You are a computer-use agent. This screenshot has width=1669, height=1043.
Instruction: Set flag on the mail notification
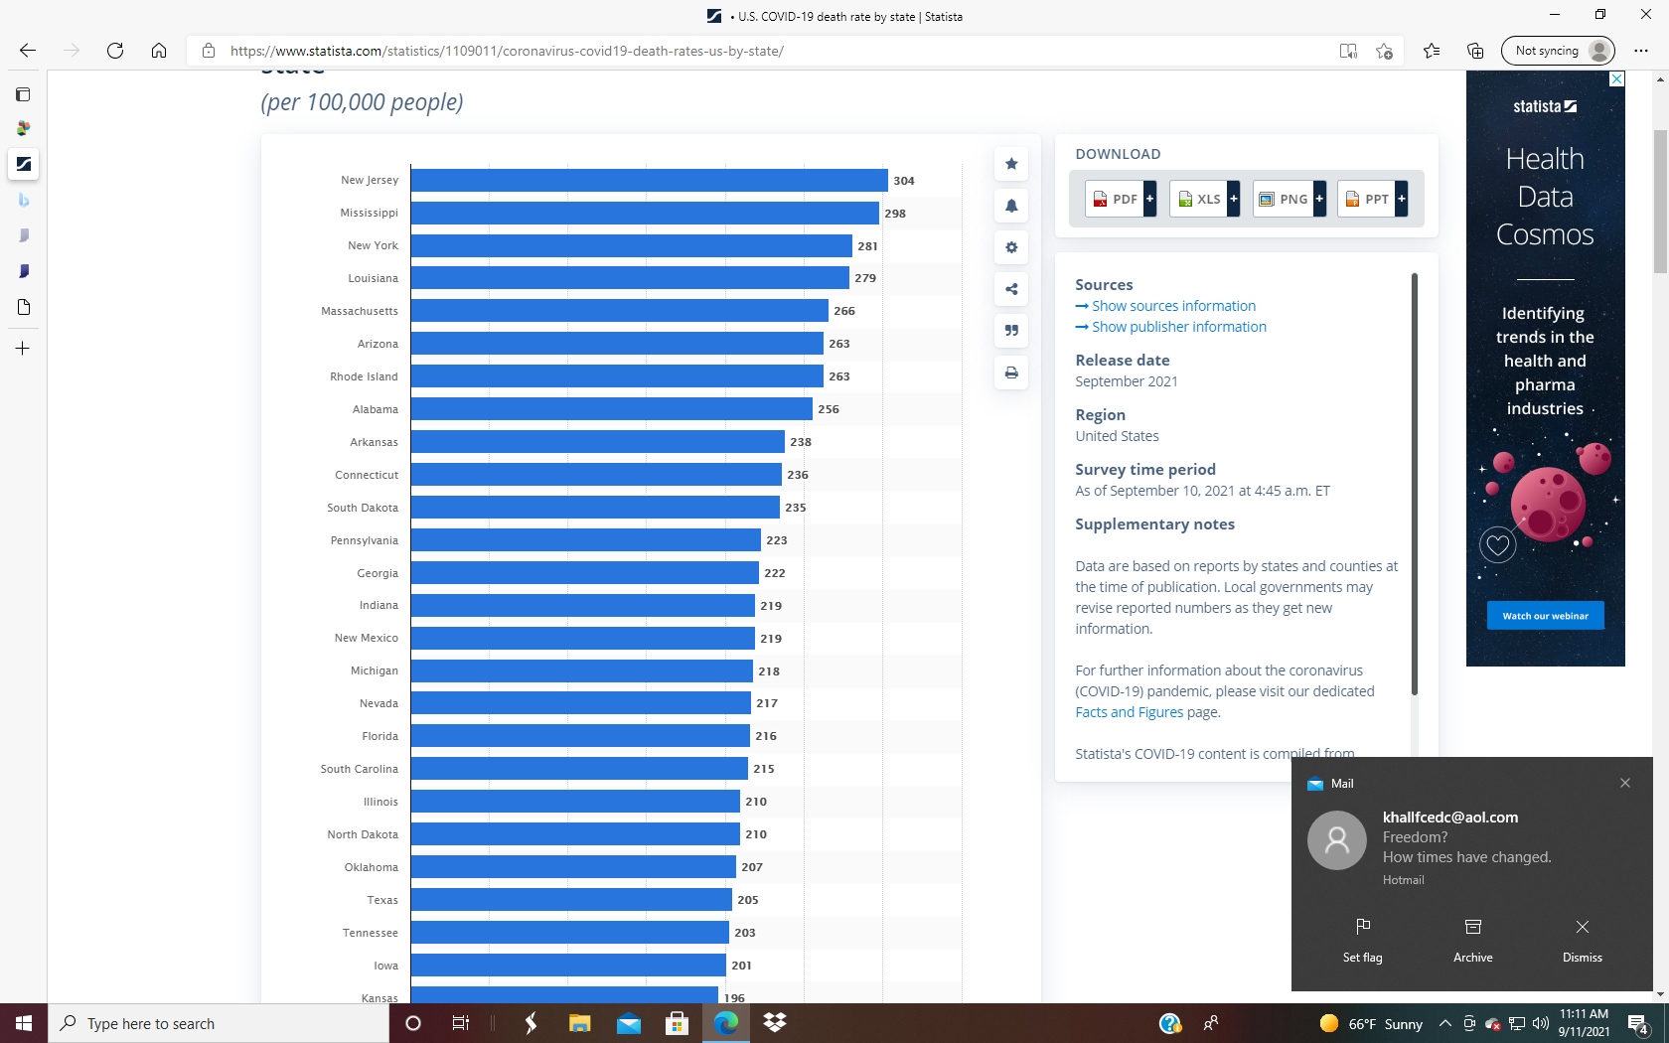[x=1362, y=939]
